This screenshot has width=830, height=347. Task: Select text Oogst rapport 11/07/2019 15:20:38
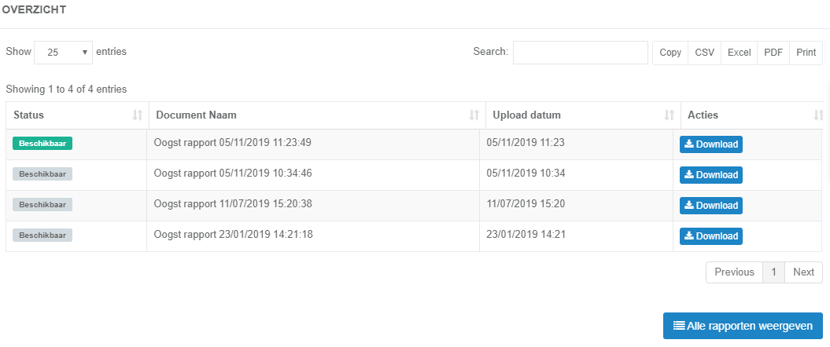232,204
